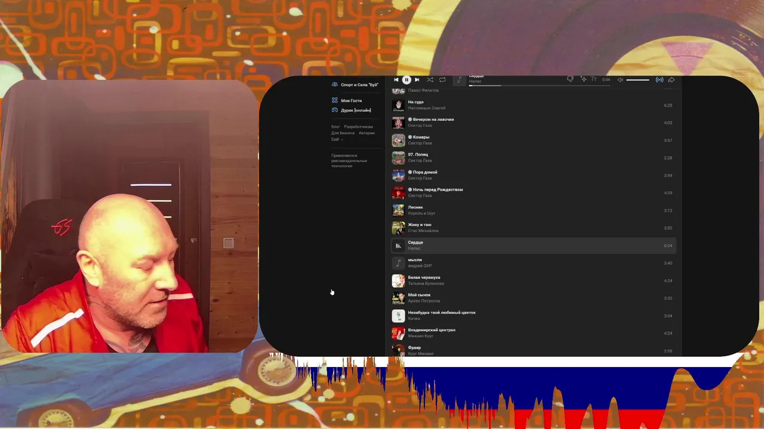The height and width of the screenshot is (429, 764).
Task: Click the Дурак gamepad icon
Action: (x=335, y=110)
